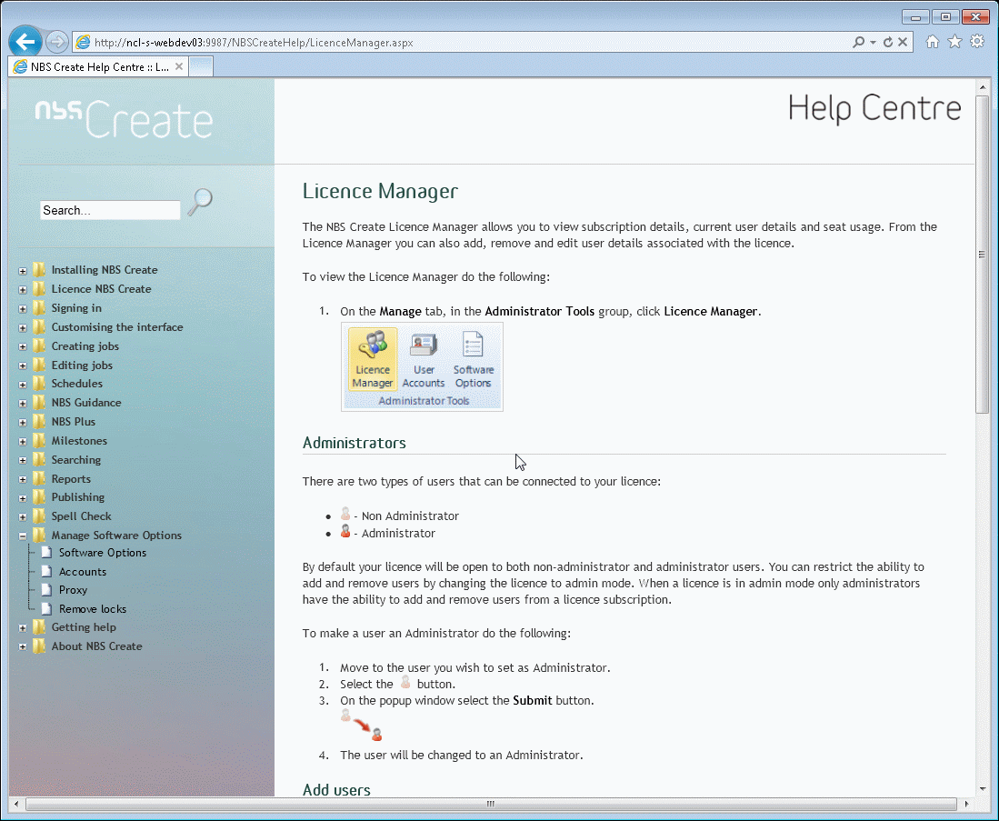Select the NBS Create Help Centre browser tab
The width and height of the screenshot is (999, 821).
click(x=91, y=65)
